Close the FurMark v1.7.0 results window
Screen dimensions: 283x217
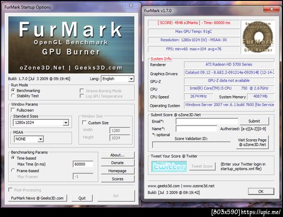[x=271, y=9]
